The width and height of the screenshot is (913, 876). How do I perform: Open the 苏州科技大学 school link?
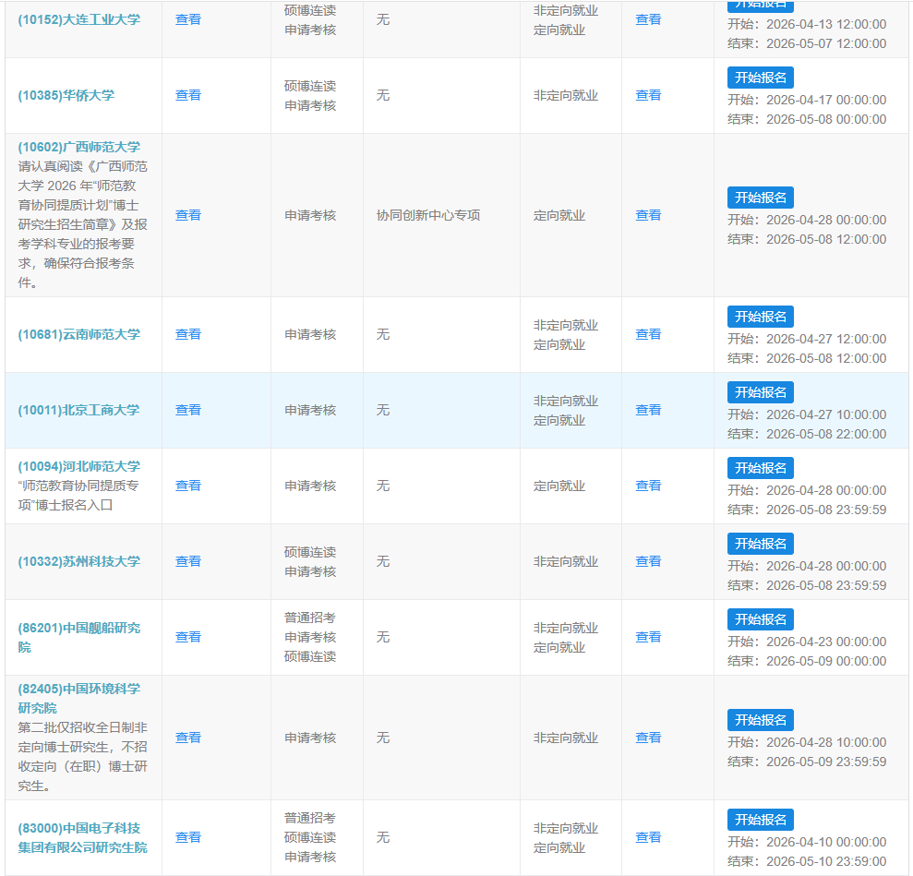pyautogui.click(x=79, y=561)
